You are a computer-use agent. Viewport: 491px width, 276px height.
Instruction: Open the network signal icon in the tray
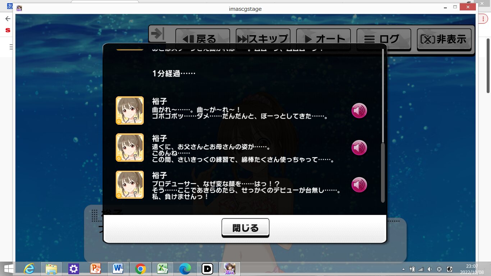(x=421, y=269)
